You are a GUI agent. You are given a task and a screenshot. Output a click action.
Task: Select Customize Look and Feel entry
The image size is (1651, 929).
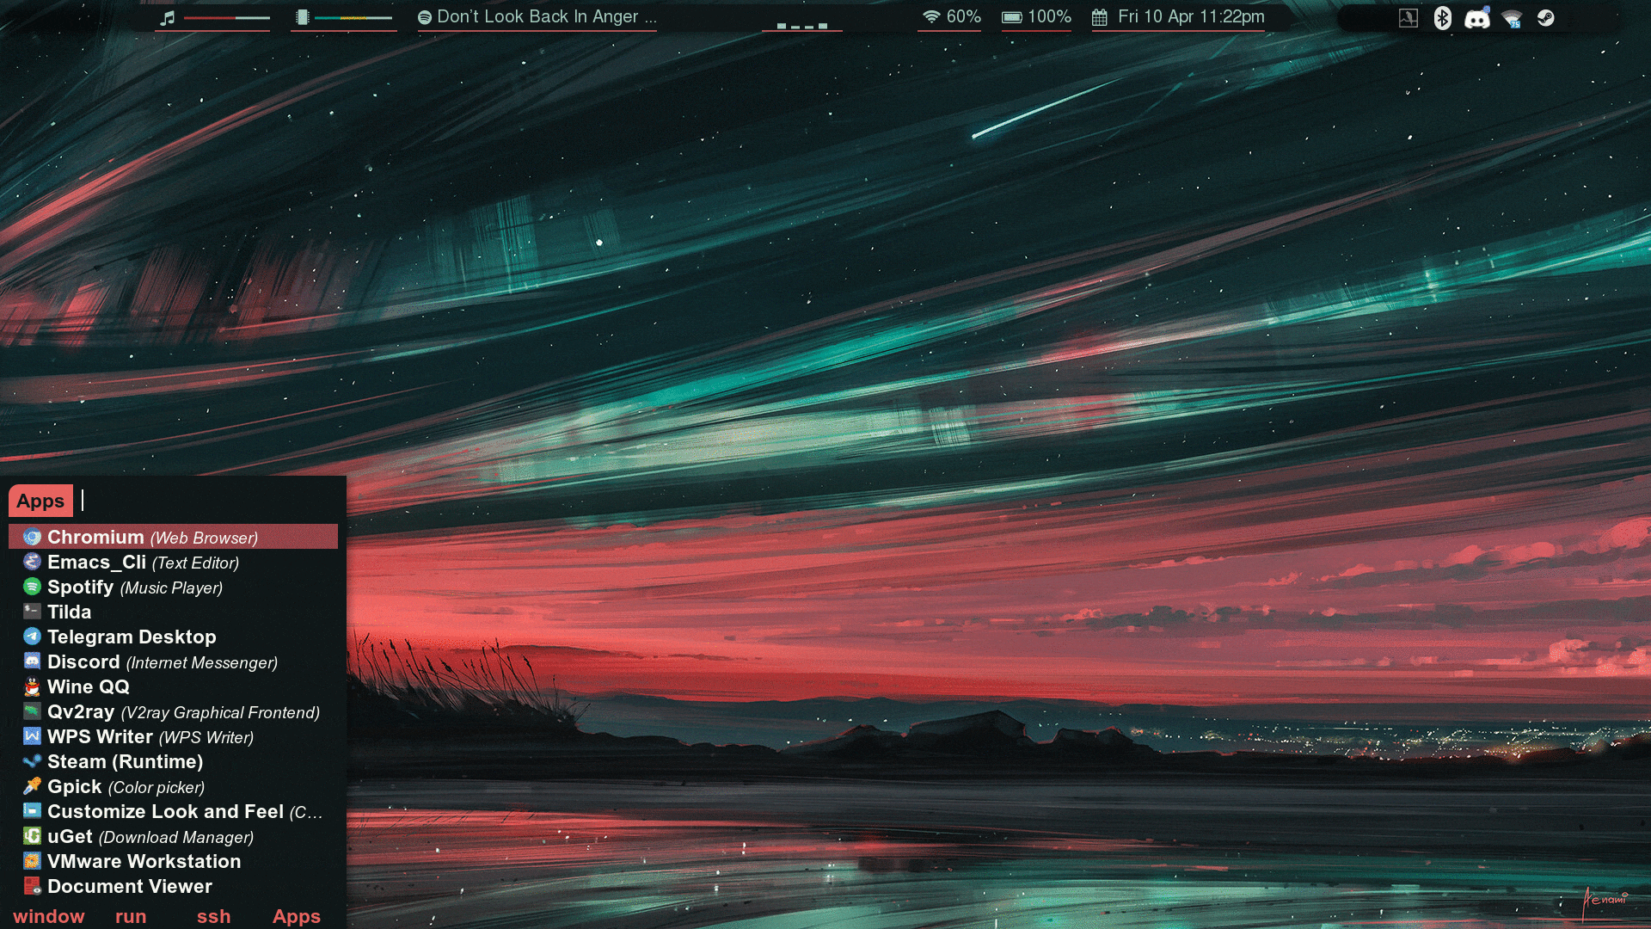coord(165,811)
